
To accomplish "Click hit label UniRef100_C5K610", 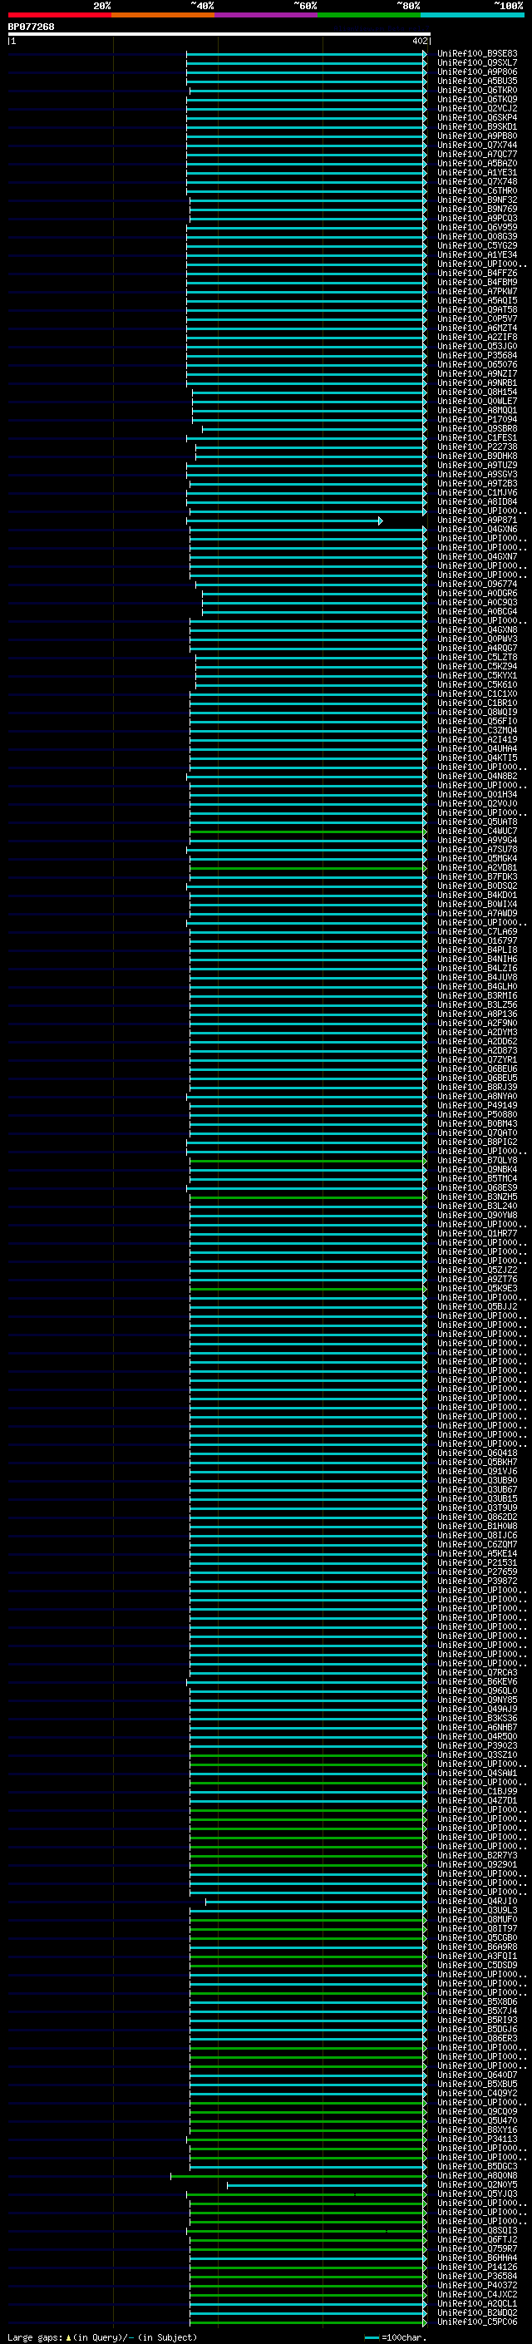I will 477,685.
